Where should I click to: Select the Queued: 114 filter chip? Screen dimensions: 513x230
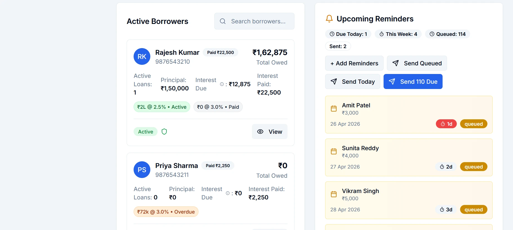(448, 34)
